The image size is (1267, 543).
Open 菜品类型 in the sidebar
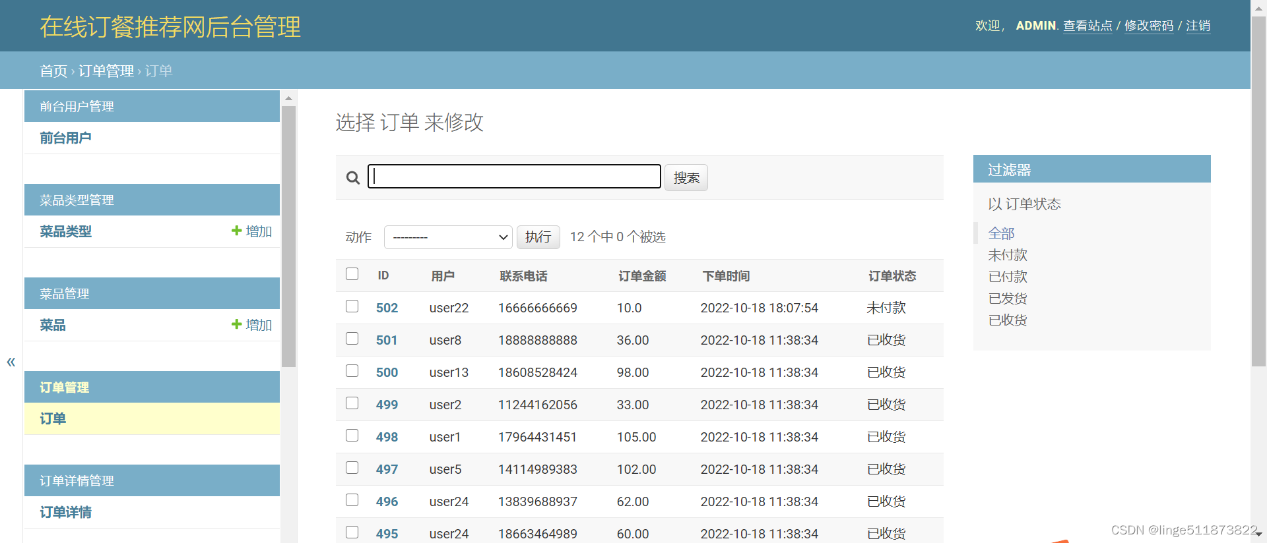point(65,231)
